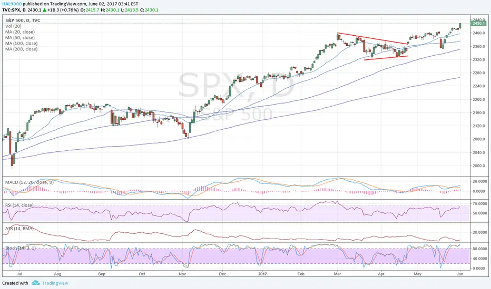
Task: Select the 'MA (100, close)' indicator label
Action: [21, 44]
